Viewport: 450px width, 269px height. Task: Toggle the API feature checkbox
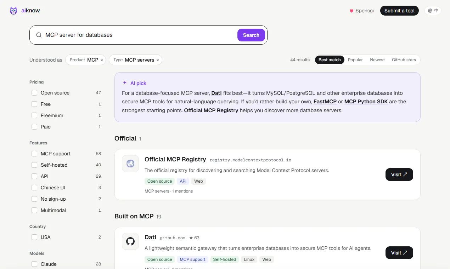tap(34, 176)
